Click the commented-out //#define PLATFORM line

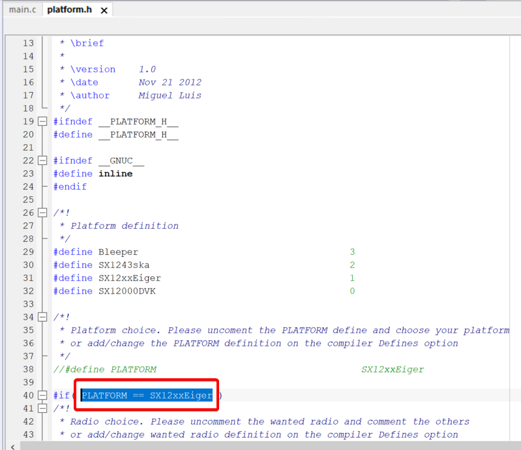(x=105, y=369)
